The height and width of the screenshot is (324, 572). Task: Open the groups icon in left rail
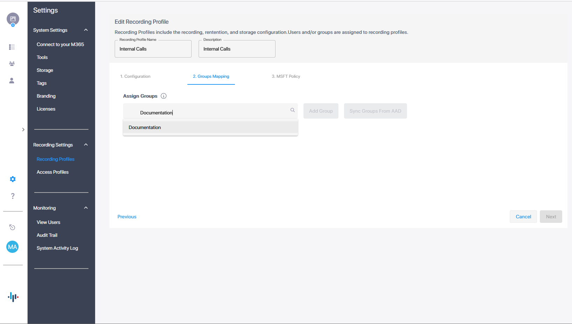coord(12,64)
